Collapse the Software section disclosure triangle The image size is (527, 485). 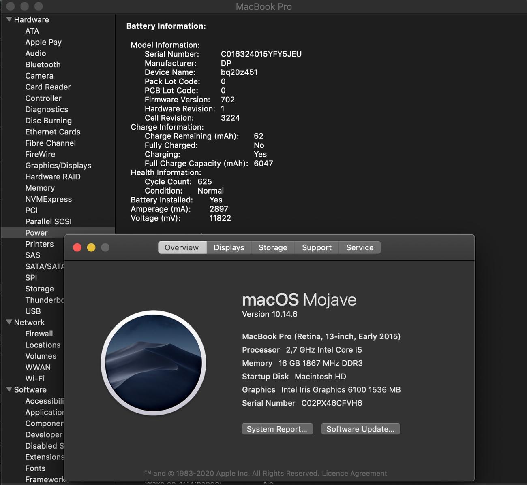[x=9, y=389]
